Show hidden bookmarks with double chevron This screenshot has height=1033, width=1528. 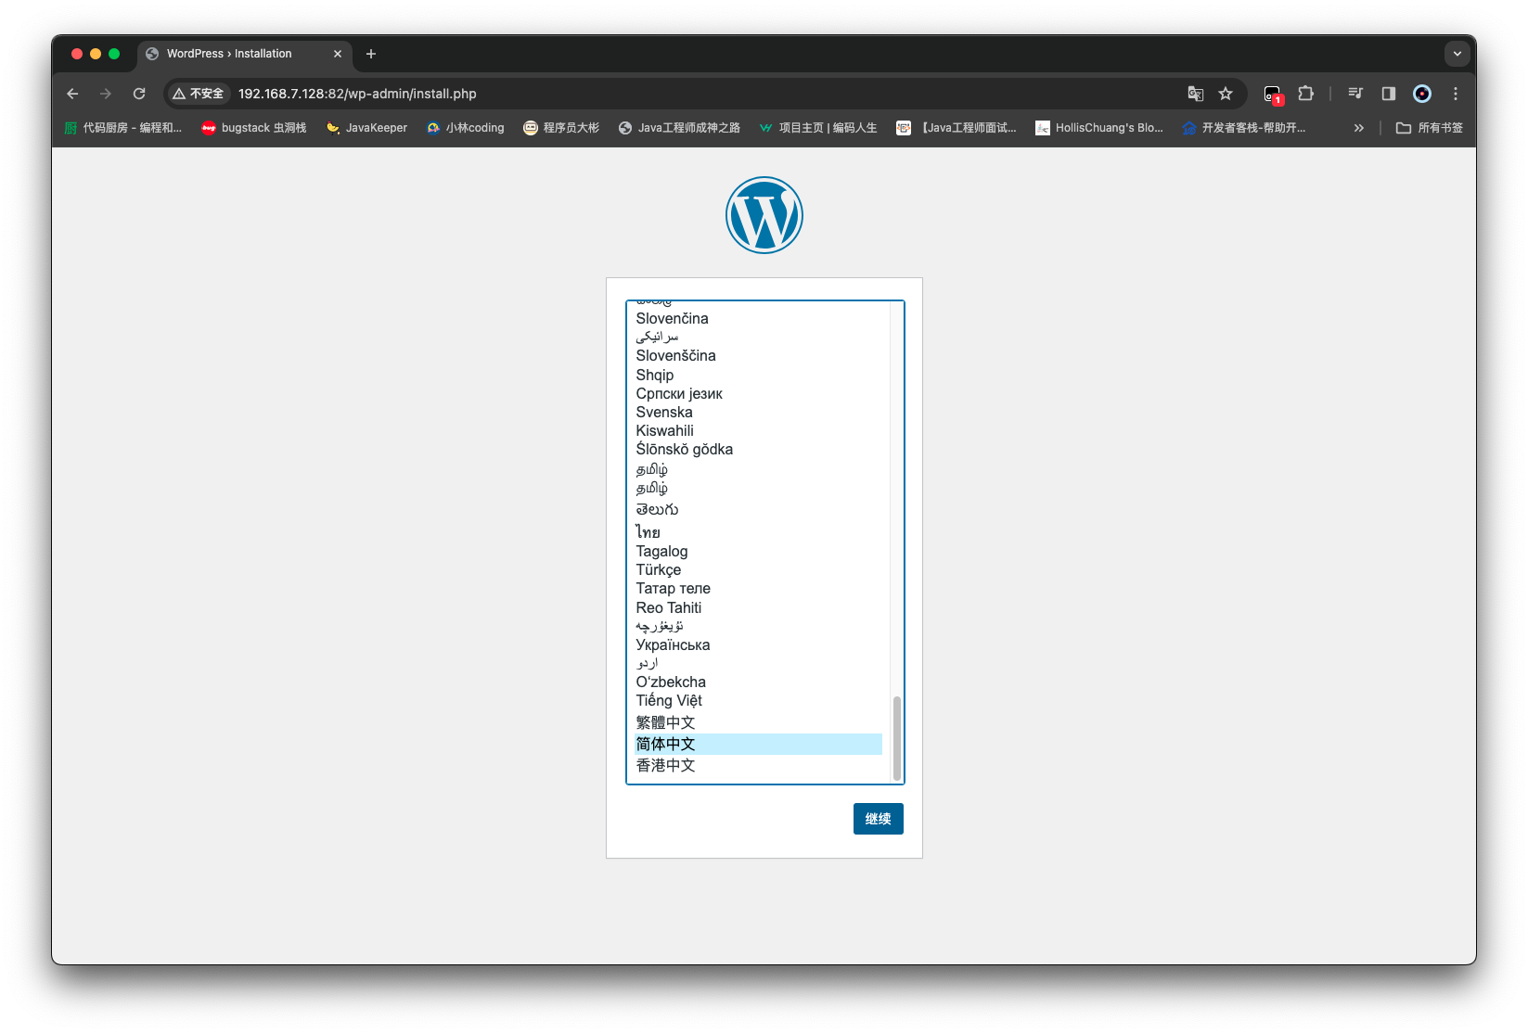point(1359,128)
